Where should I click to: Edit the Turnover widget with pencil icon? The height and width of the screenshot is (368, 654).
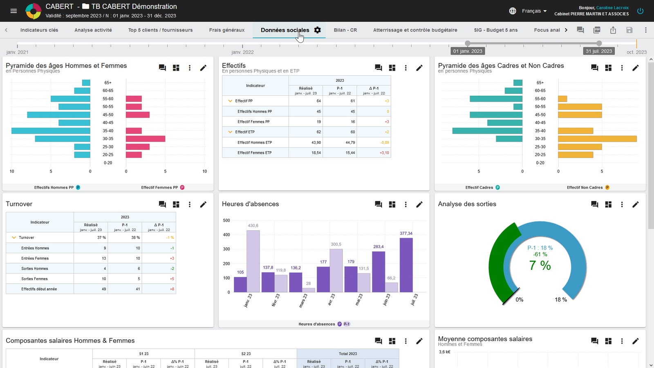tap(203, 204)
